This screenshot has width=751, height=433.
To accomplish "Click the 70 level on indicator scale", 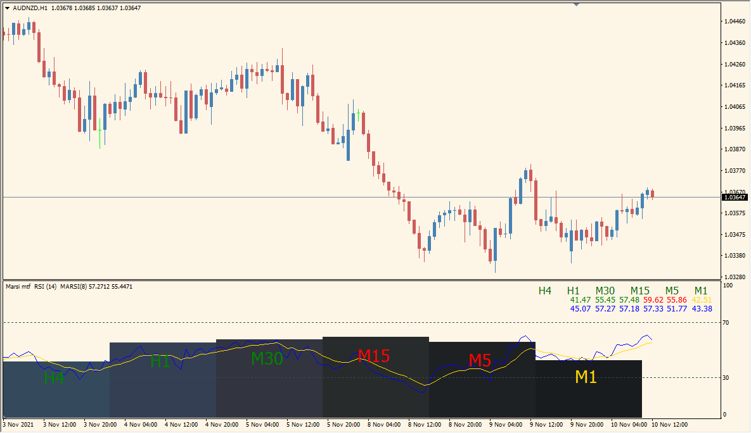I will tap(726, 323).
